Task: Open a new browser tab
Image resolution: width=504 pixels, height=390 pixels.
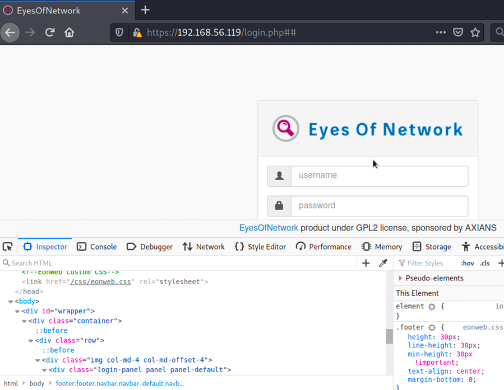Action: (145, 10)
